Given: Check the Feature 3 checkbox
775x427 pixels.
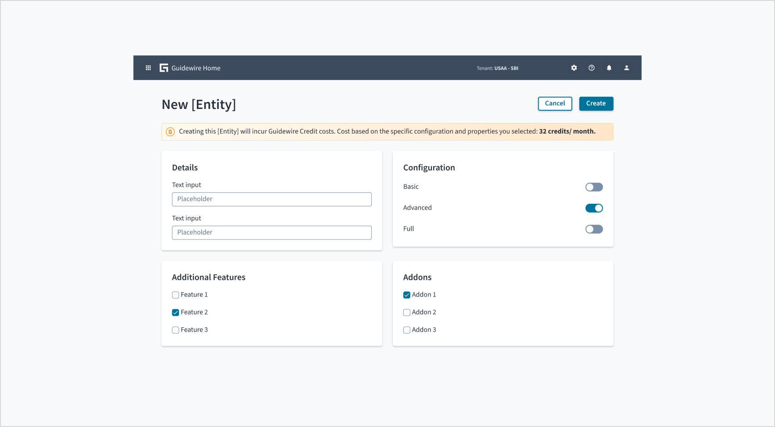Looking at the screenshot, I should point(175,330).
